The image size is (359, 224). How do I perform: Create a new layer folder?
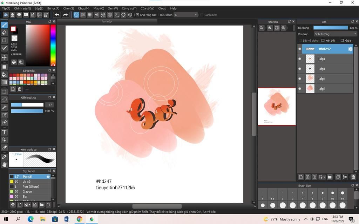click(x=330, y=177)
